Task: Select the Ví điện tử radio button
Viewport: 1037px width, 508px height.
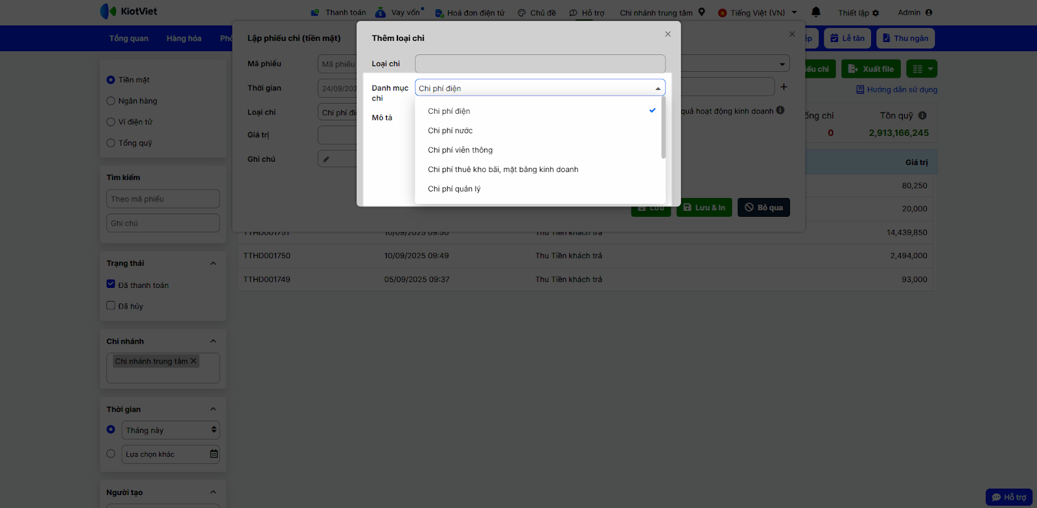Action: (x=111, y=122)
